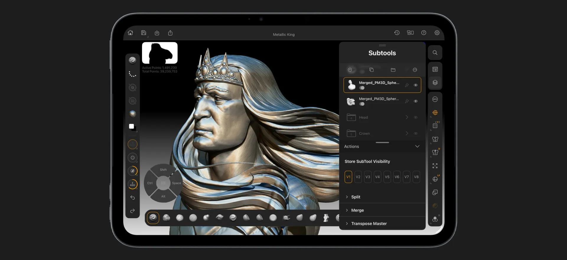Expand the Crown folder chevron
567x260 pixels.
[x=407, y=133]
